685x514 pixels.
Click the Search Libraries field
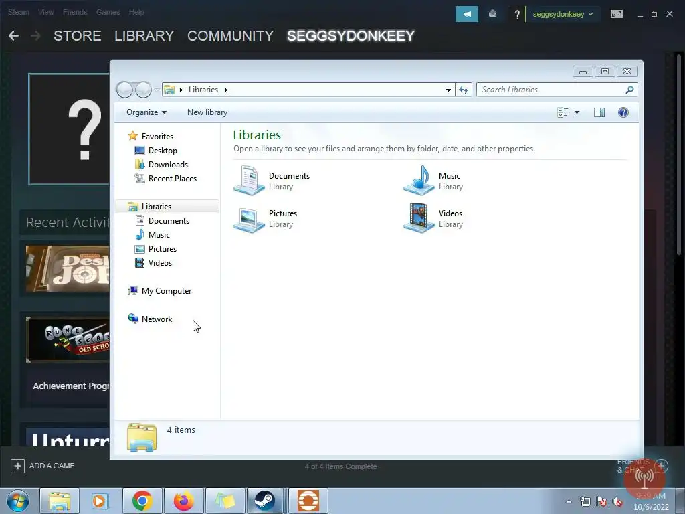557,90
